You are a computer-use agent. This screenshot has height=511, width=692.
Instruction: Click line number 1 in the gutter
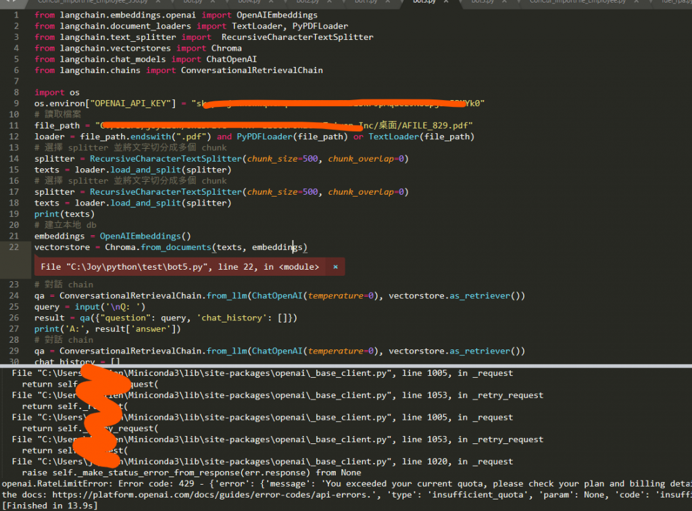pos(16,15)
